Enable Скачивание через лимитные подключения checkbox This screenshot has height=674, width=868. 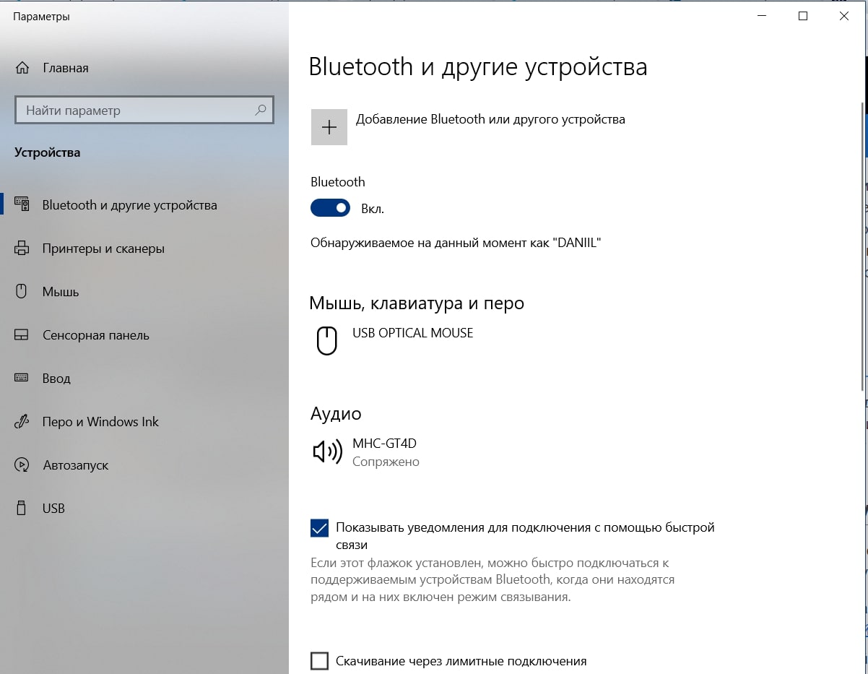(319, 661)
